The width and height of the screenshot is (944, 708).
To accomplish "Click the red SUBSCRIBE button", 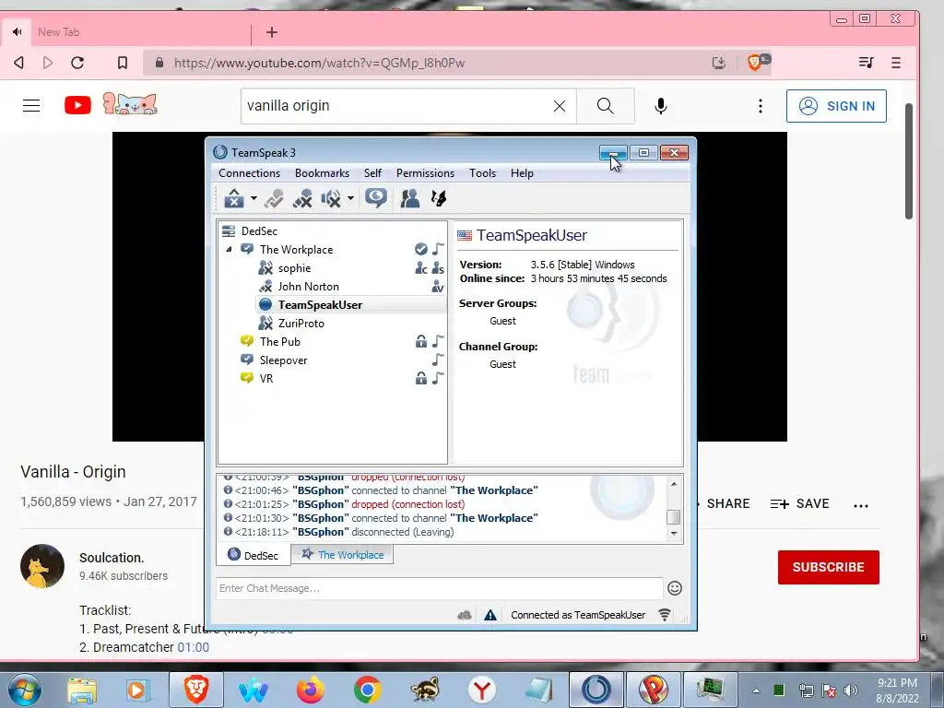I will tap(829, 567).
